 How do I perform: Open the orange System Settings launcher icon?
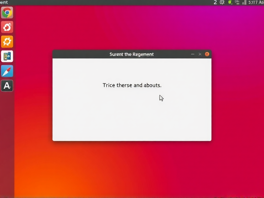(7, 42)
